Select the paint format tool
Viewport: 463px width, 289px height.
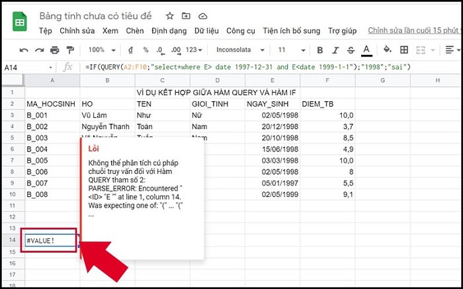click(x=69, y=50)
